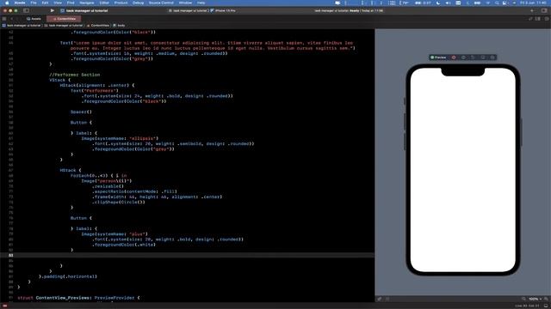Click the macOS Spotlight search icon
Image resolution: width=551 pixels, height=309 pixels.
click(497, 3)
